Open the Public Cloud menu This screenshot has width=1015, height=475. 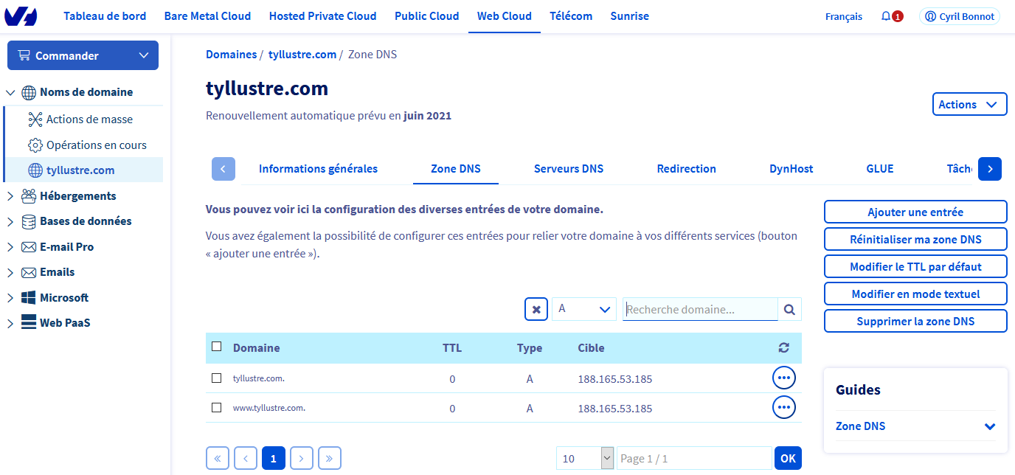426,16
